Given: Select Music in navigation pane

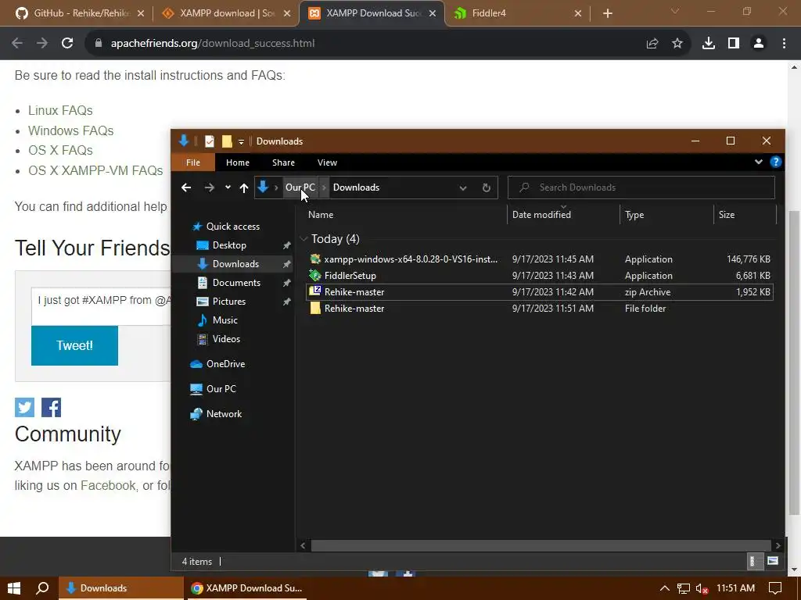Looking at the screenshot, I should point(224,320).
